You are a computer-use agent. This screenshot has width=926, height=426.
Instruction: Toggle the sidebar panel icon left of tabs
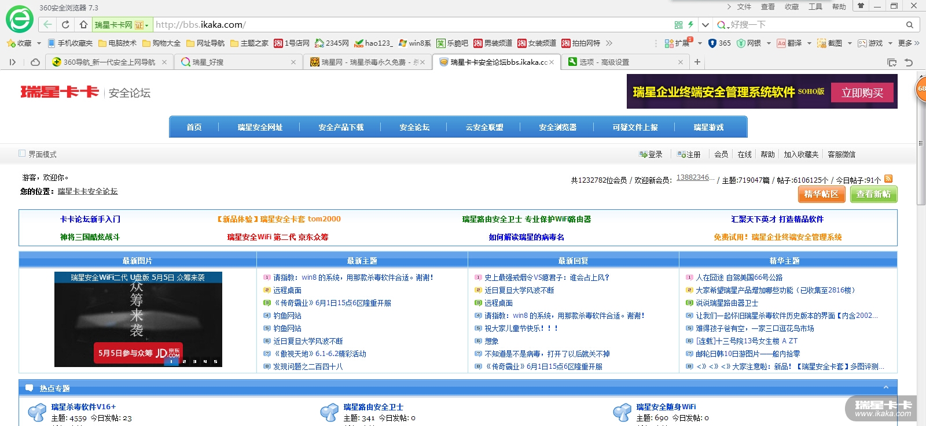[13, 62]
